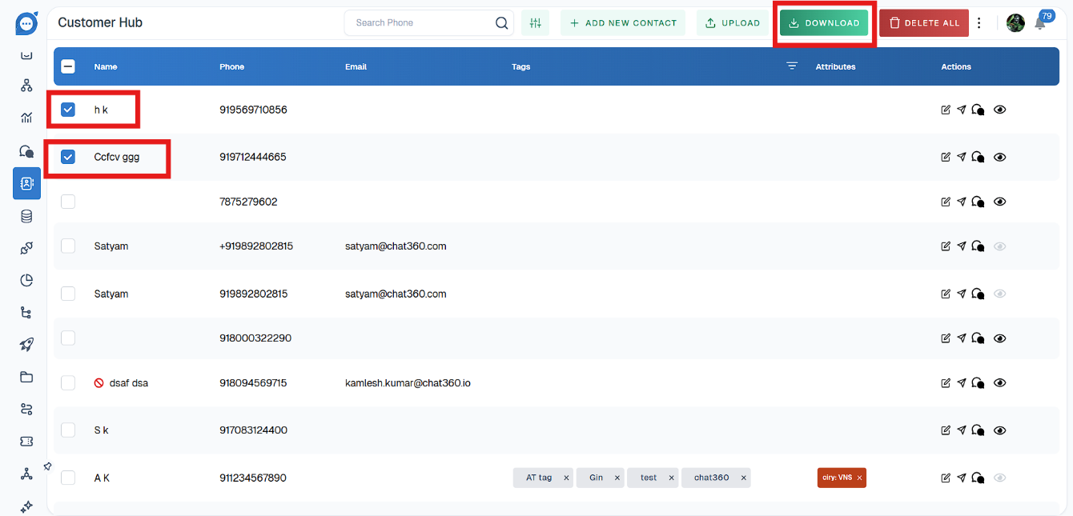The image size is (1073, 516).
Task: Uncheck the h k contact checkbox
Action: click(68, 110)
